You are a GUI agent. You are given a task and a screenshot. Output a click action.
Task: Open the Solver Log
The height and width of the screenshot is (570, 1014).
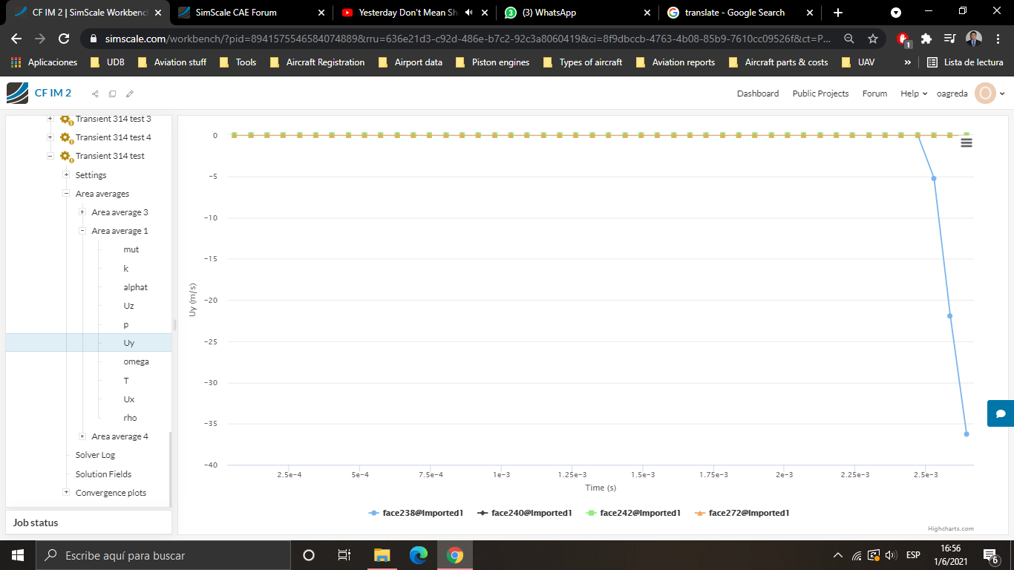95,455
